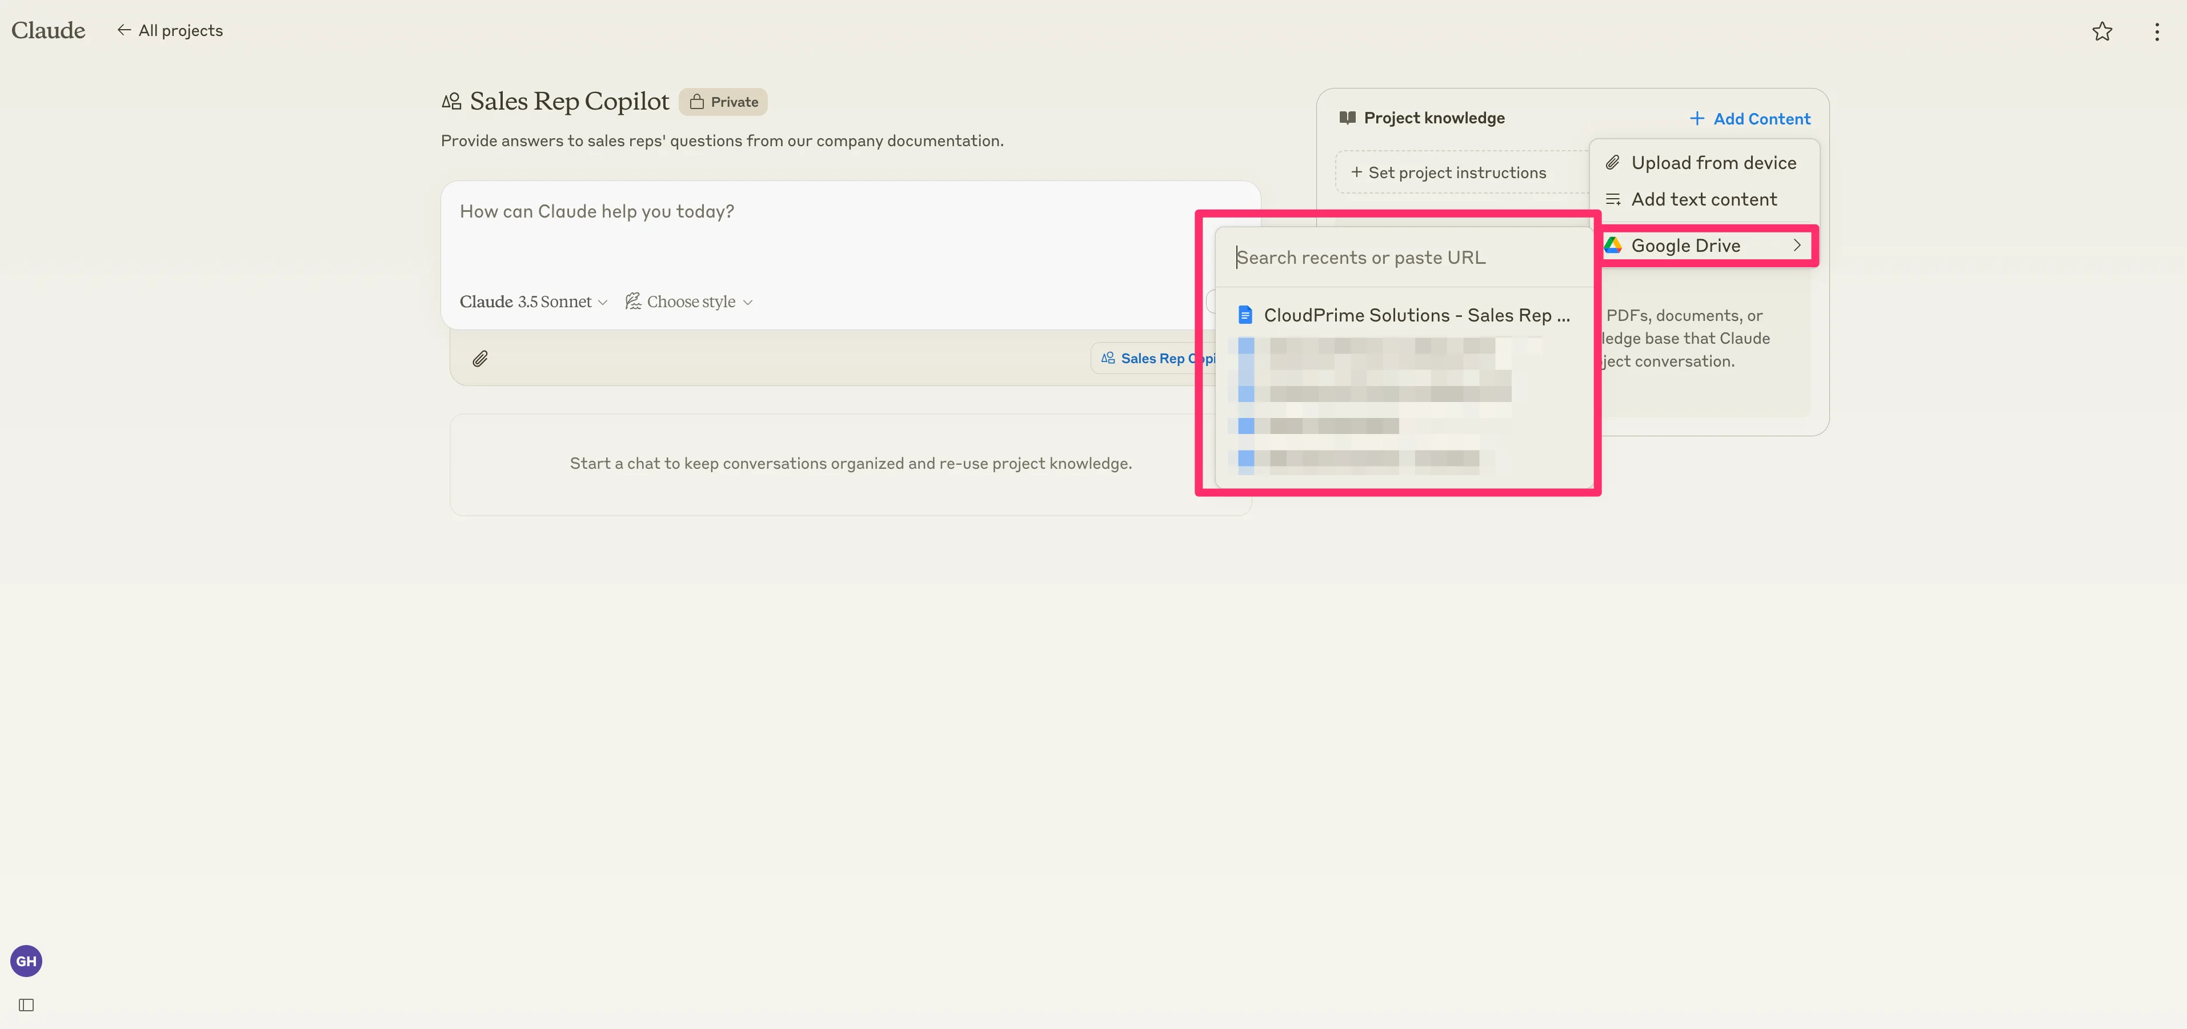2187x1029 pixels.
Task: Click the GH user avatar
Action: (26, 960)
